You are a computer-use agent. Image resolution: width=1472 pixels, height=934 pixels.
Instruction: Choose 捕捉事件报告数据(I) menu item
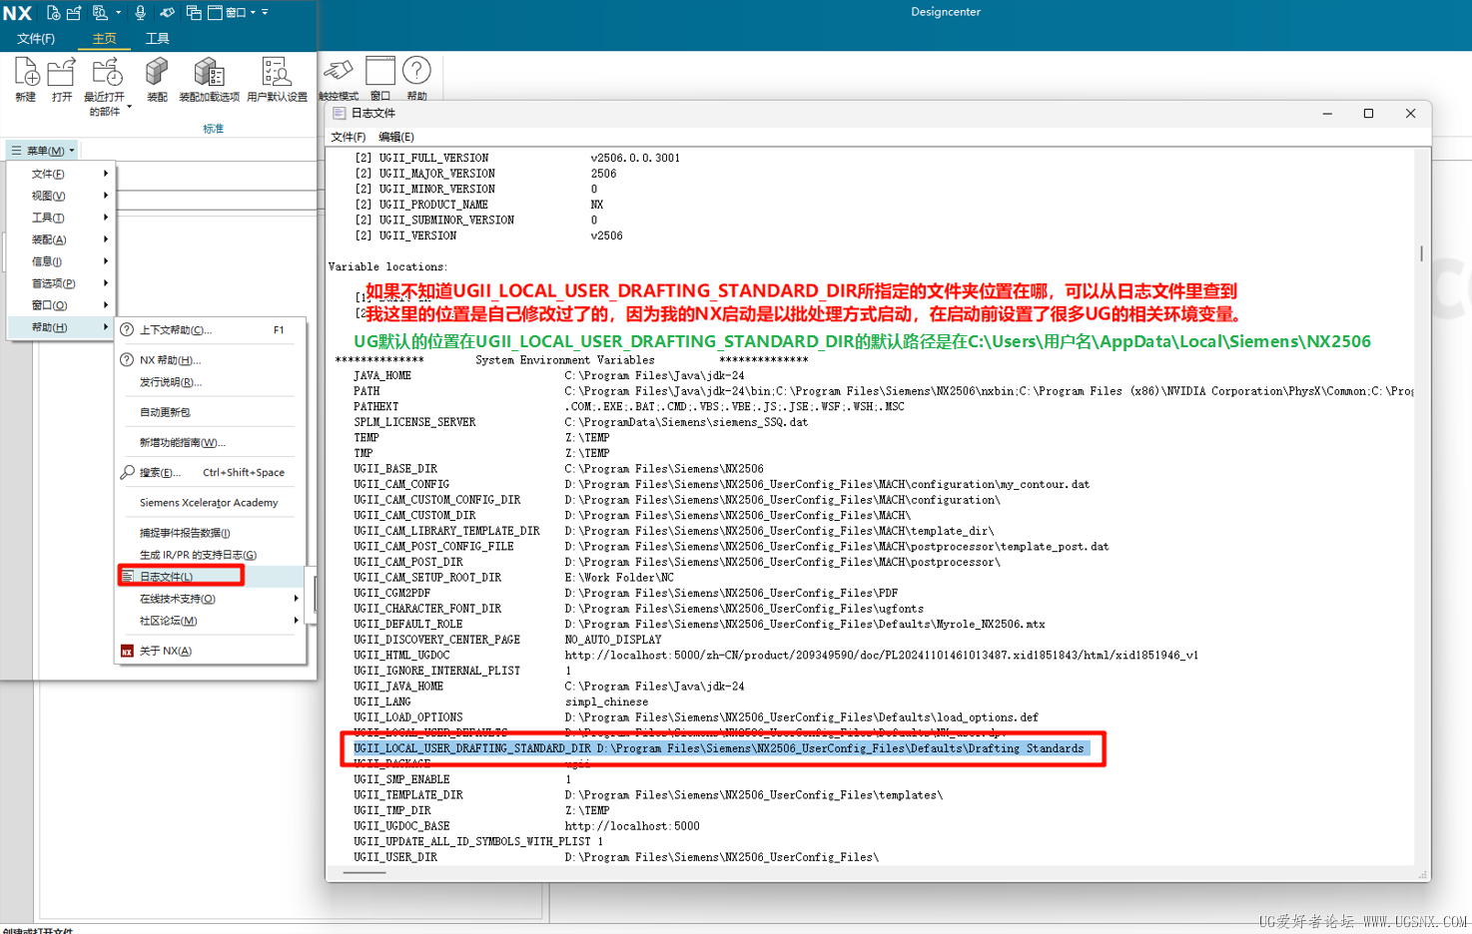[210, 533]
